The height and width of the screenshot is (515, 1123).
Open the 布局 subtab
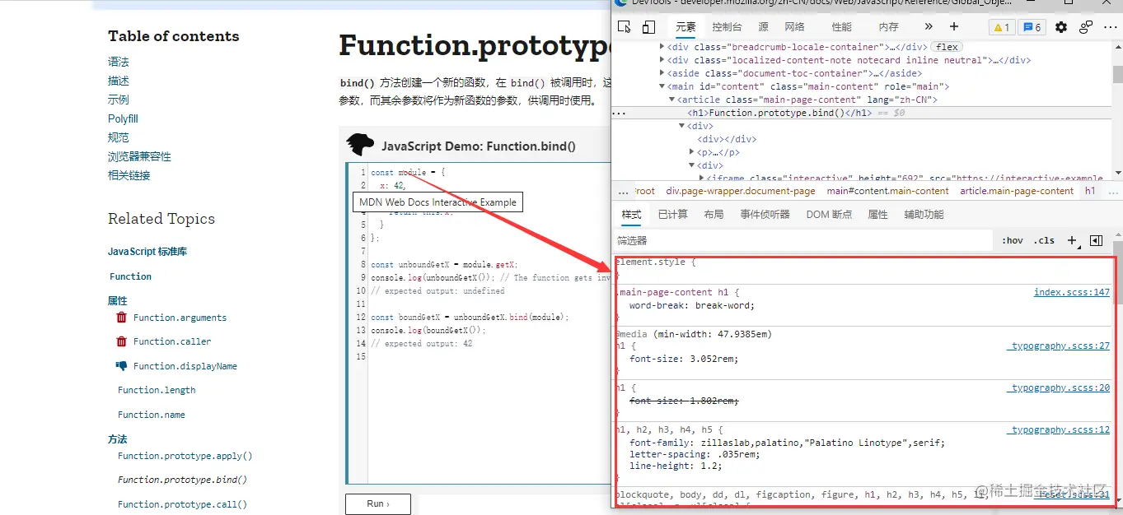[x=714, y=214]
